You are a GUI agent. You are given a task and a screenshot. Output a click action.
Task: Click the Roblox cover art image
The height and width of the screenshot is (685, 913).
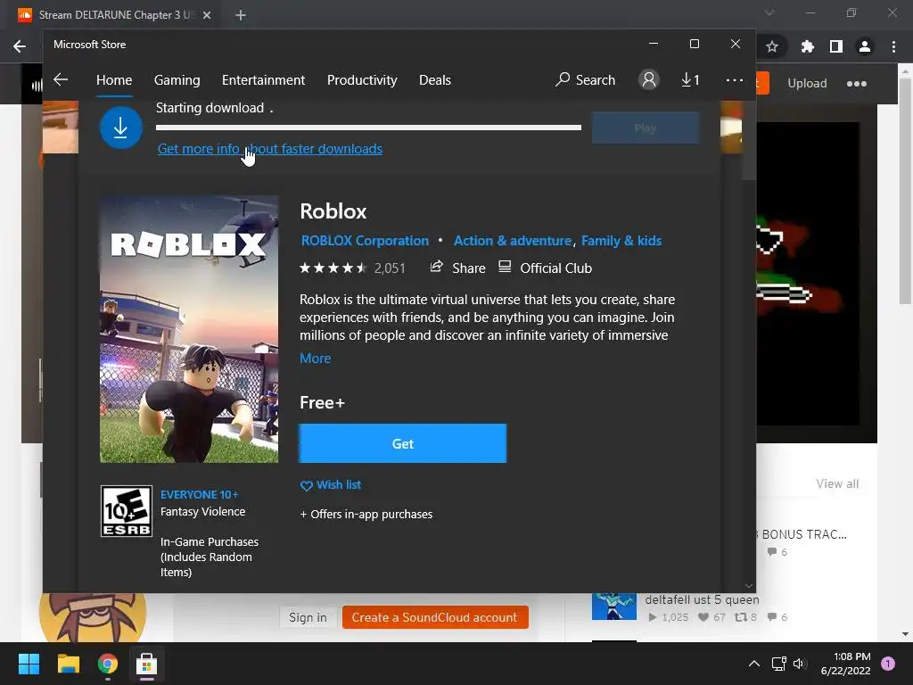click(189, 329)
